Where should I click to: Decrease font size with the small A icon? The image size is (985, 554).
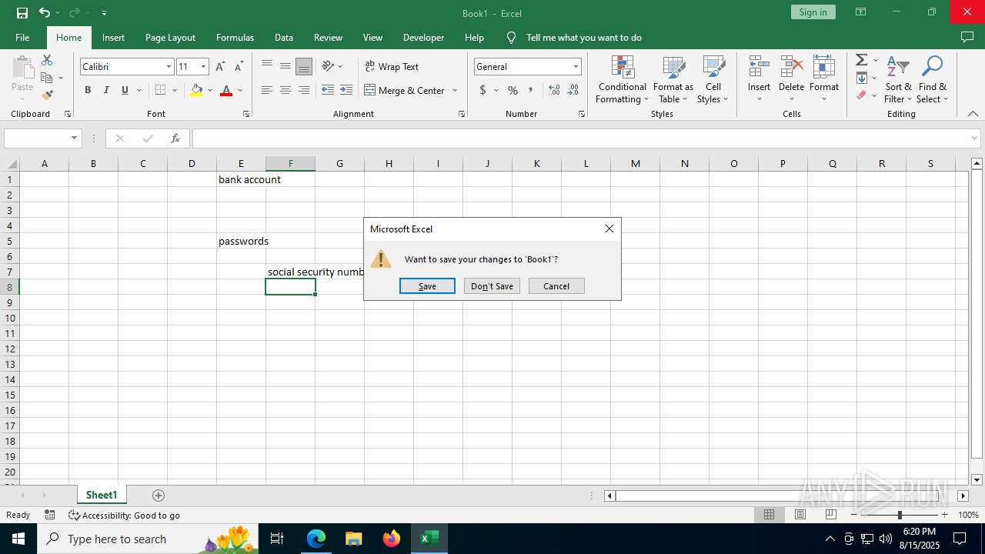coord(239,67)
